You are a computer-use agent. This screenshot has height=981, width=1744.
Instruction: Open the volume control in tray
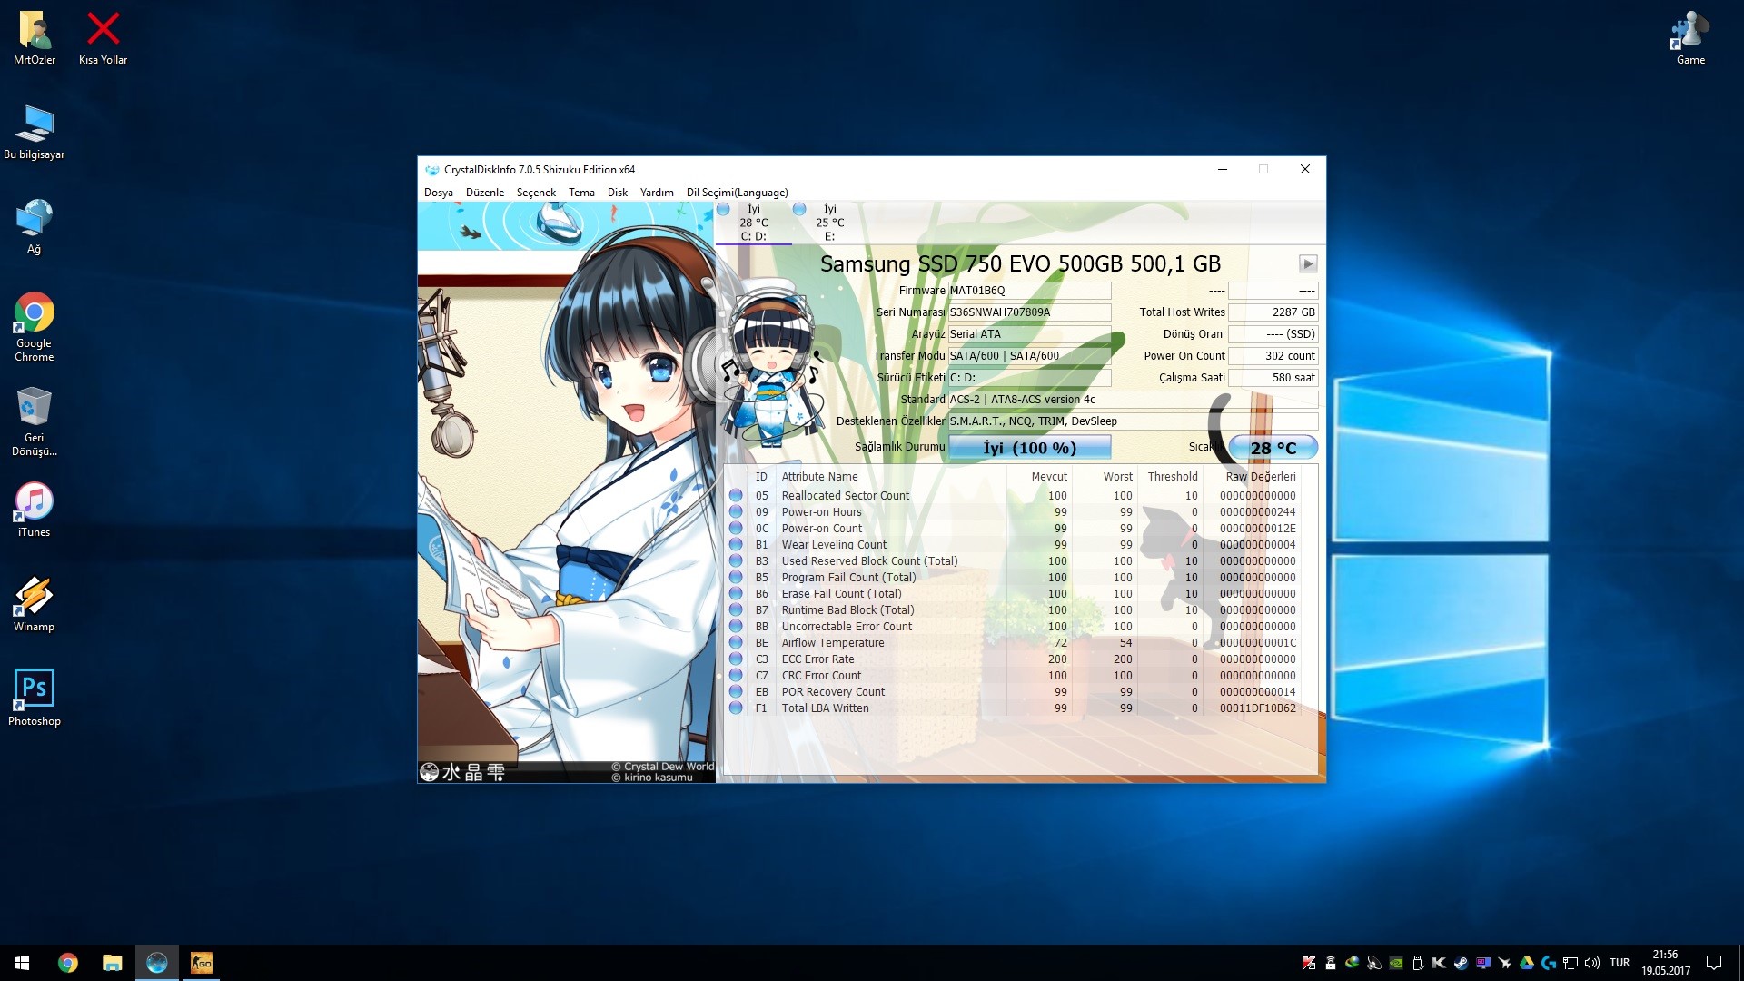pos(1592,963)
